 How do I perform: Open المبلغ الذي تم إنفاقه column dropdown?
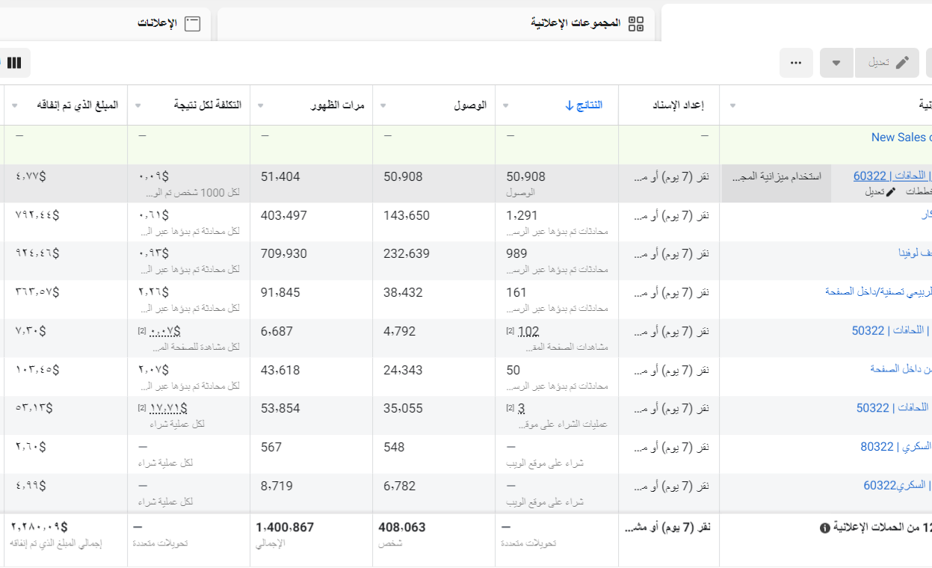[16, 105]
